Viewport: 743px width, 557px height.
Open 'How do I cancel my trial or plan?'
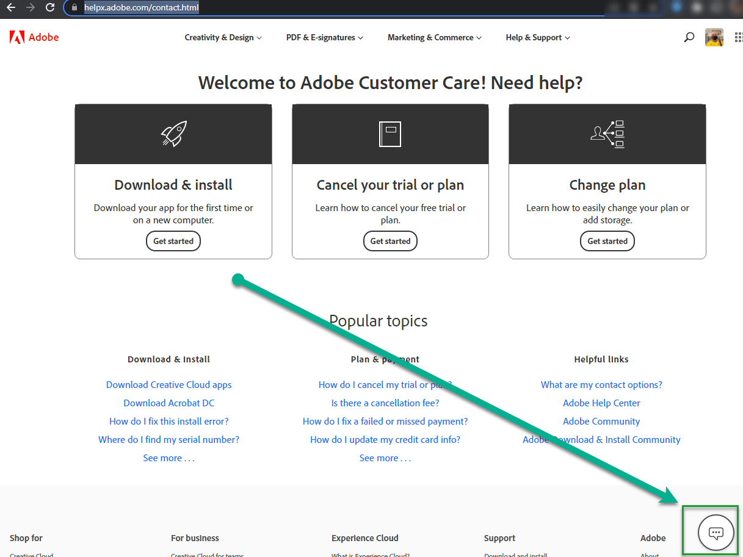385,384
